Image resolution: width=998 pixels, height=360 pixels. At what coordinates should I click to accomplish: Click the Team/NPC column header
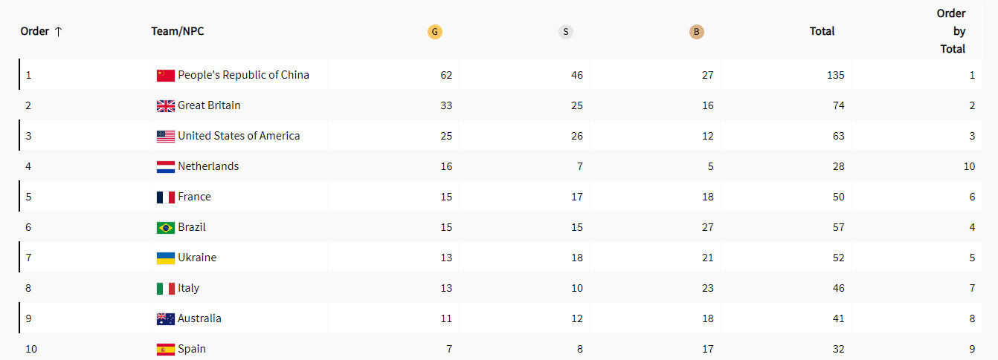[x=177, y=31]
